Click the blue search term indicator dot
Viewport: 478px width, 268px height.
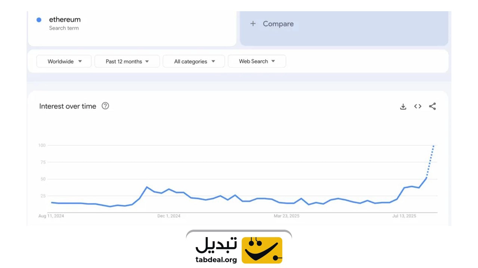pyautogui.click(x=39, y=20)
